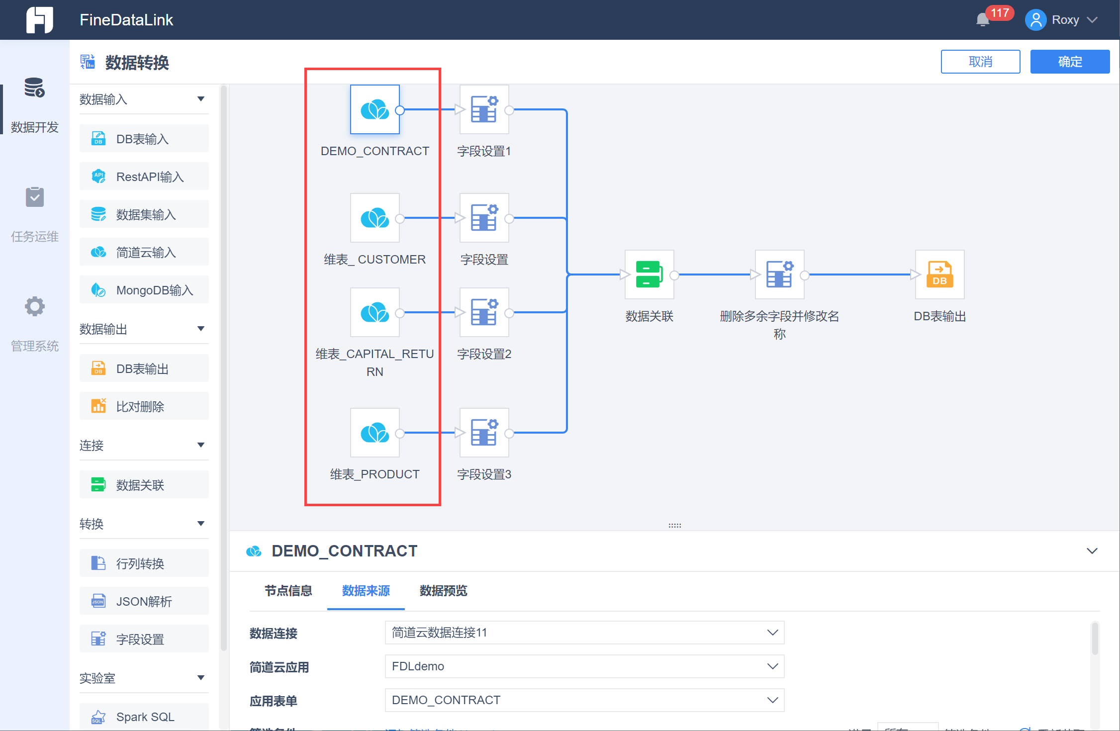The height and width of the screenshot is (731, 1120).
Task: Open notifications bell with 117 badge
Action: [983, 20]
